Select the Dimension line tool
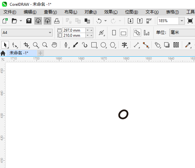195x168 pixels. click(136, 45)
